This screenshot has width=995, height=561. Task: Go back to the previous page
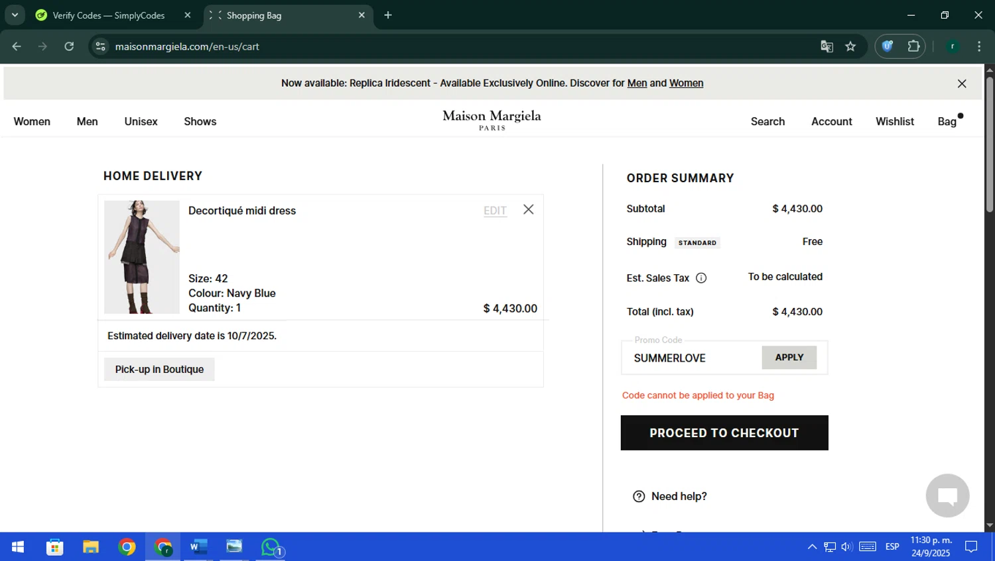point(17,46)
